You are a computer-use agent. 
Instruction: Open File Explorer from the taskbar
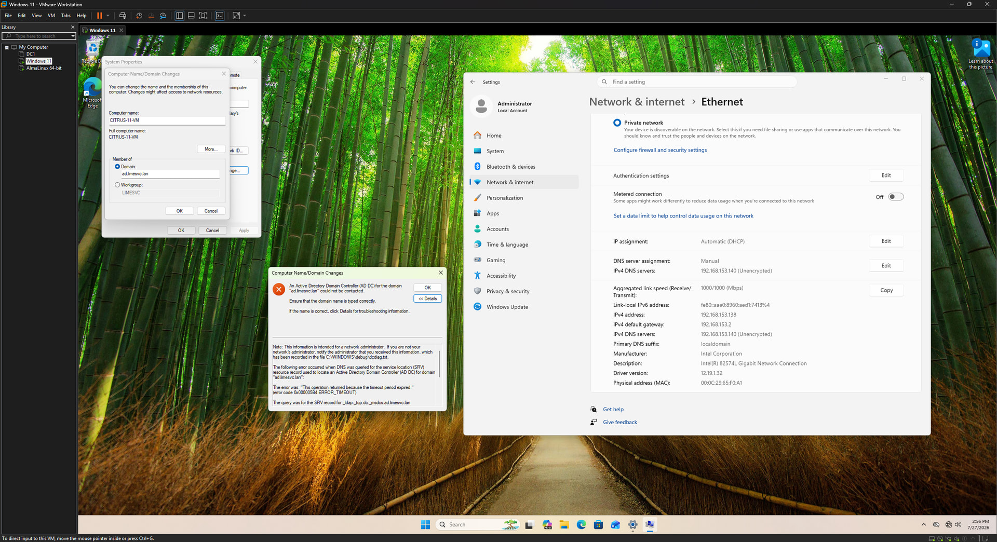pos(564,525)
